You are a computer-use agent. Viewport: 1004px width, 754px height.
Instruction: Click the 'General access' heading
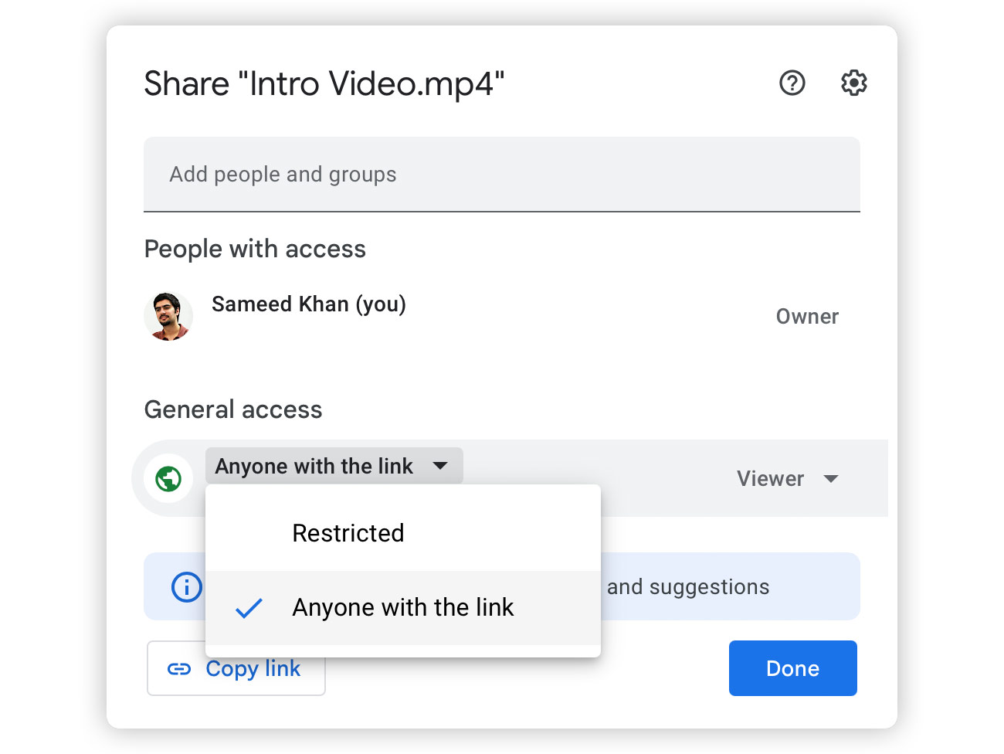pyautogui.click(x=233, y=409)
